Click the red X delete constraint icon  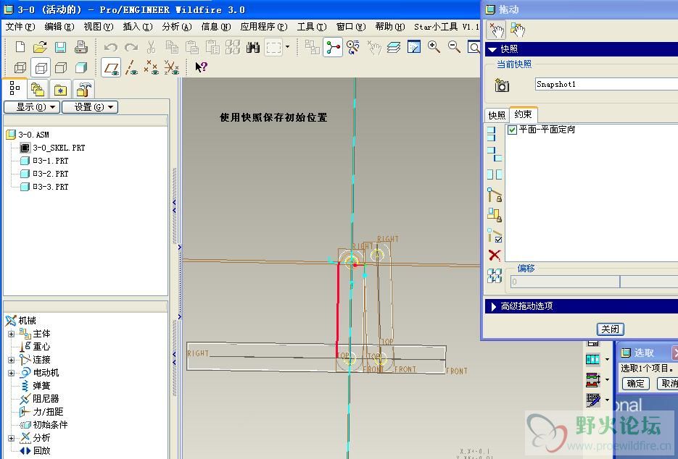495,255
